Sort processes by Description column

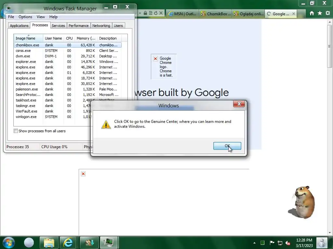109,38
